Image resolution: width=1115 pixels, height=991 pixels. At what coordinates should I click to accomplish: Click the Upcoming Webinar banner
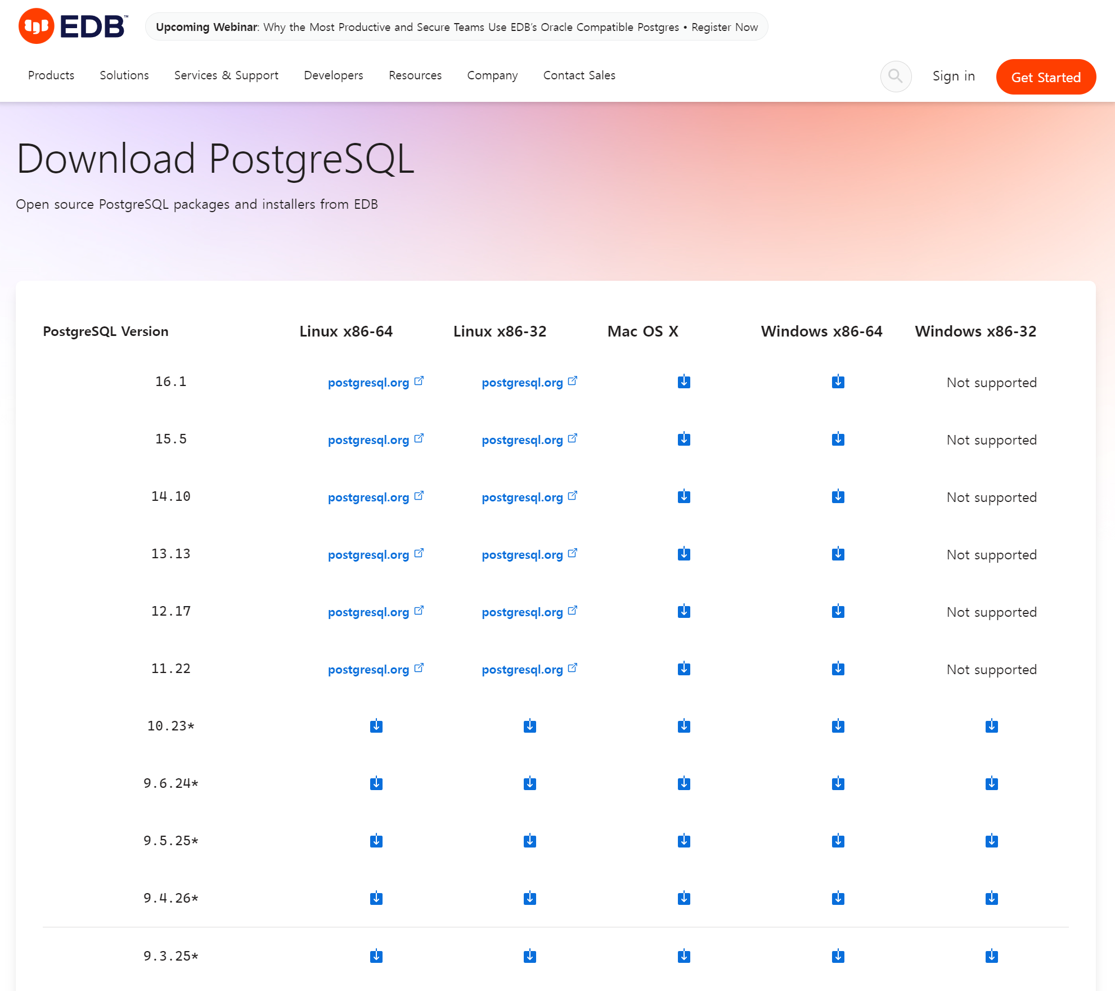[456, 27]
